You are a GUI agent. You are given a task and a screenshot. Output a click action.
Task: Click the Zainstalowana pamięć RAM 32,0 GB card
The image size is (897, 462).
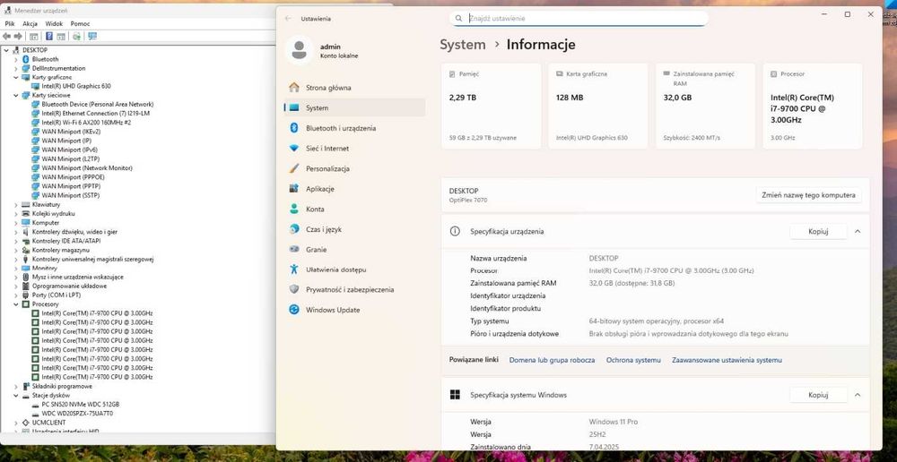coord(705,107)
